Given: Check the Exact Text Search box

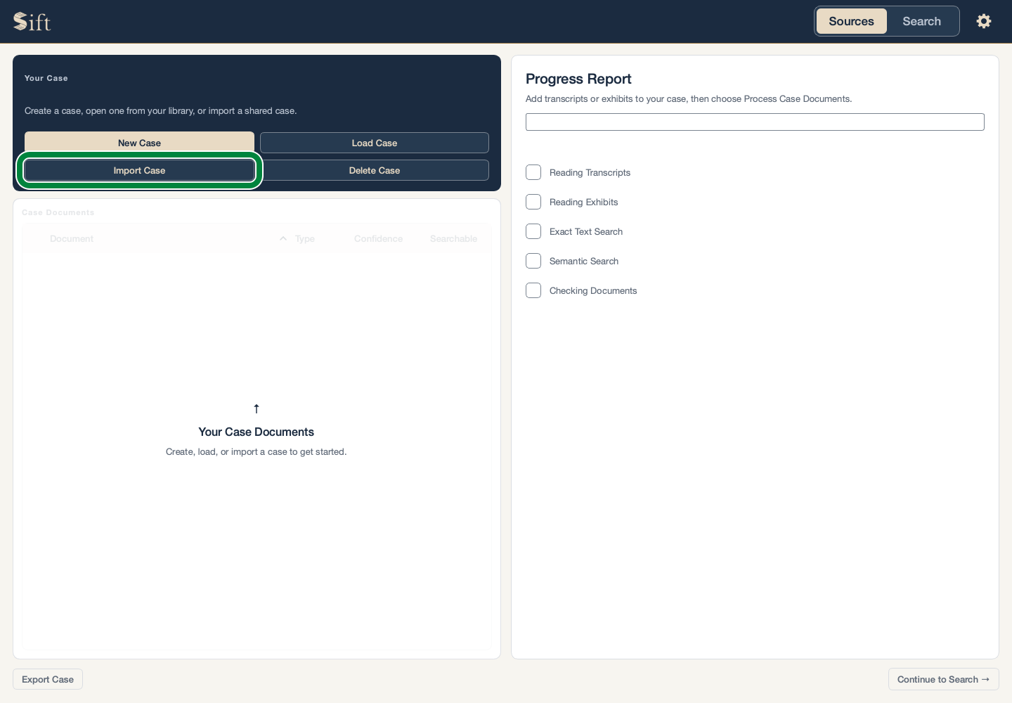Looking at the screenshot, I should click(533, 231).
